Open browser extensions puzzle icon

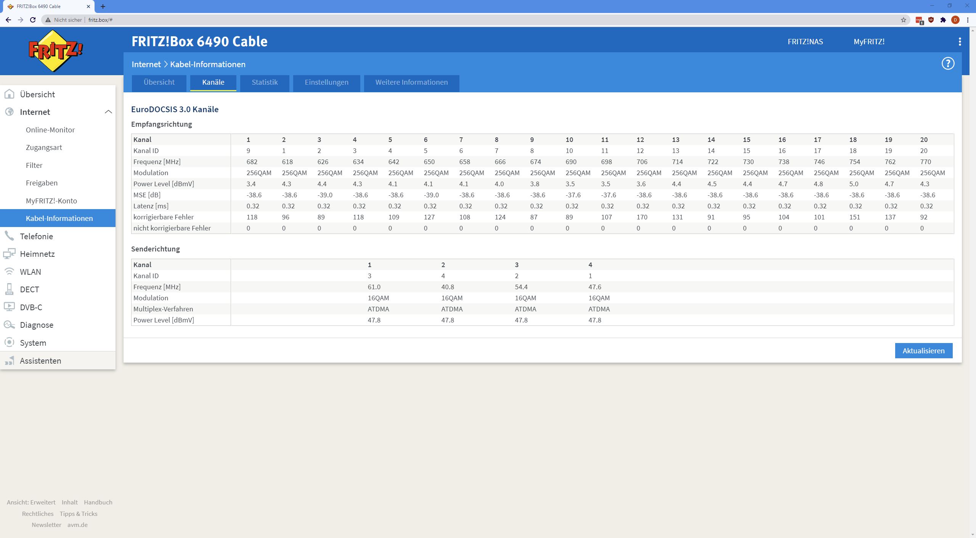[x=943, y=20]
